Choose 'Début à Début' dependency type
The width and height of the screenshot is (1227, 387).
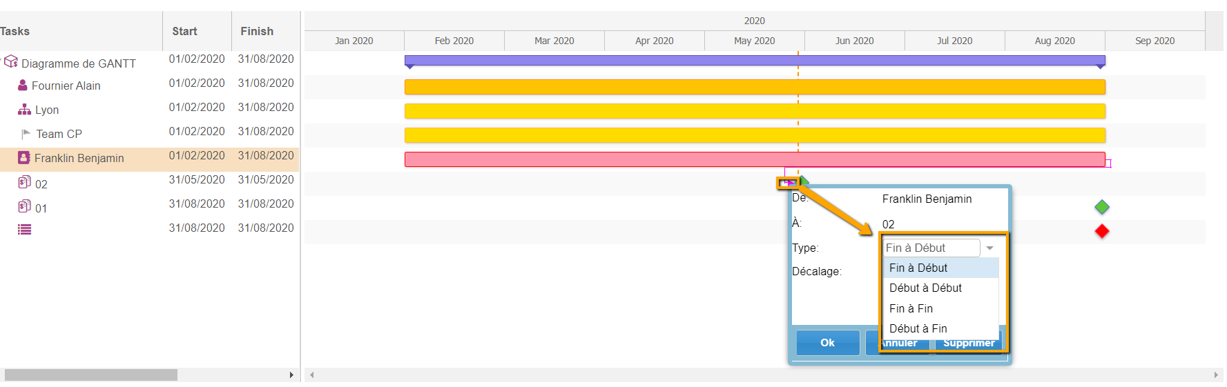pyautogui.click(x=925, y=288)
